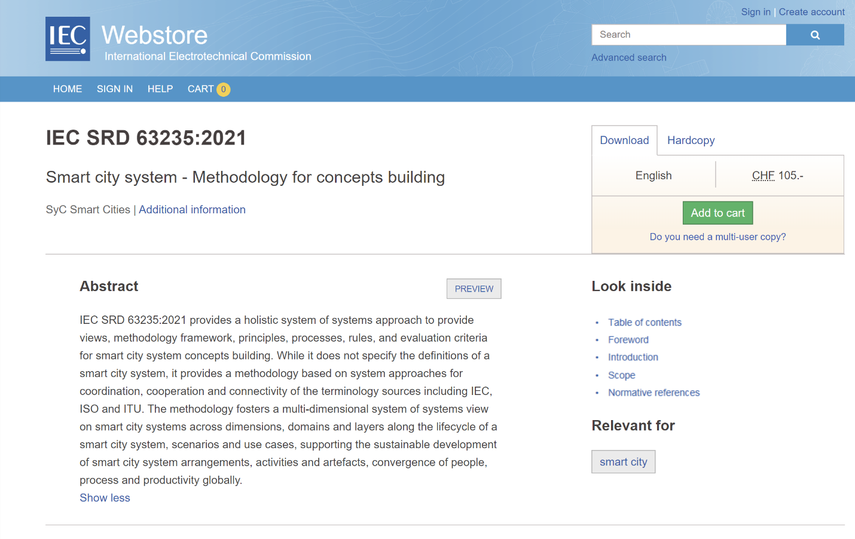Click the Look inside heading

coord(631,286)
